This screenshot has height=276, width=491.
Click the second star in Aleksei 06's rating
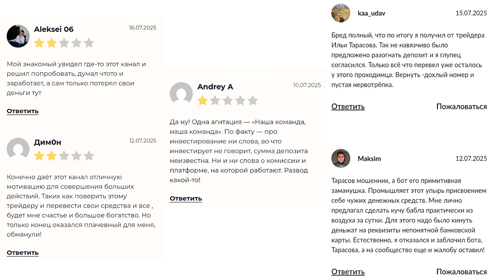(x=52, y=43)
